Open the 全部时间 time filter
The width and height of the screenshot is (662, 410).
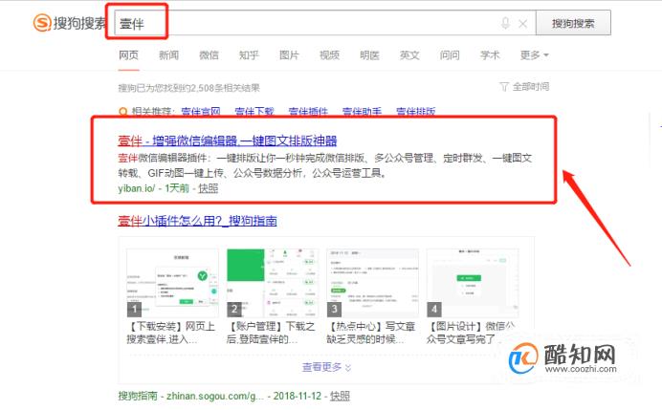525,87
